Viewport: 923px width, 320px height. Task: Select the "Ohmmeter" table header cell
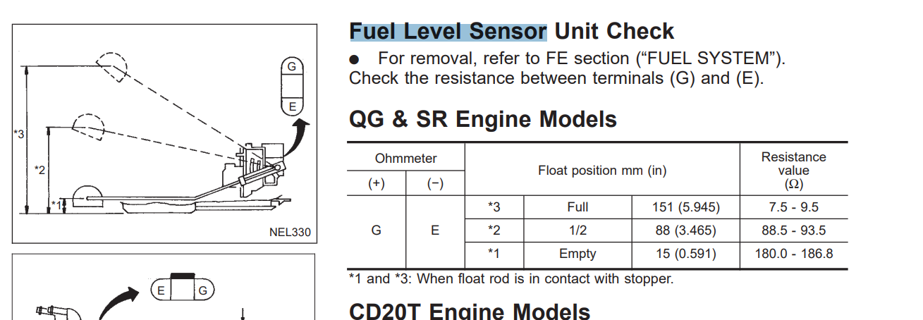405,159
